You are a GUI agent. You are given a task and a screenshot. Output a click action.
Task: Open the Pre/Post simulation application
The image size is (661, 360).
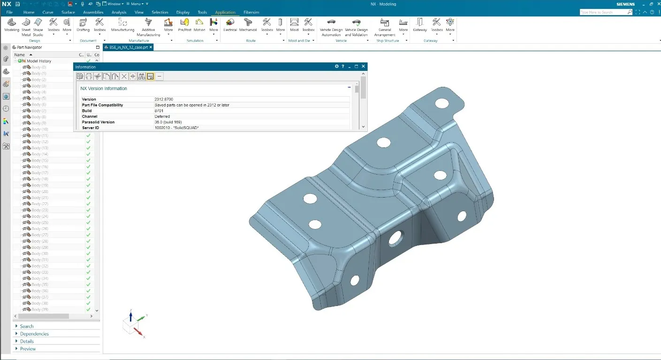click(184, 25)
